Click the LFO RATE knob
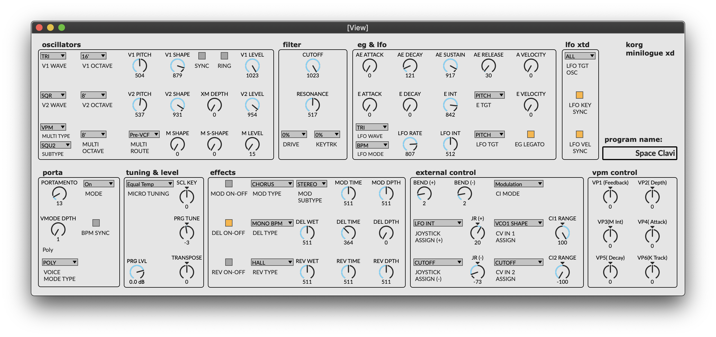 click(x=410, y=144)
